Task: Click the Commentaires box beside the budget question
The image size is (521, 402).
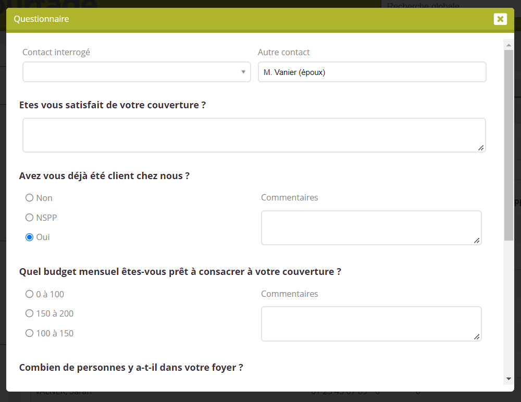Action: pyautogui.click(x=370, y=323)
